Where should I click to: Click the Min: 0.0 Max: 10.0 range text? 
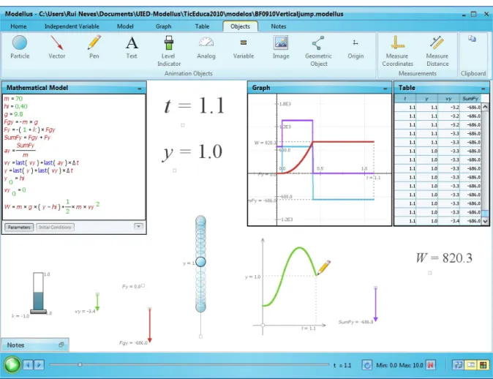(399, 365)
